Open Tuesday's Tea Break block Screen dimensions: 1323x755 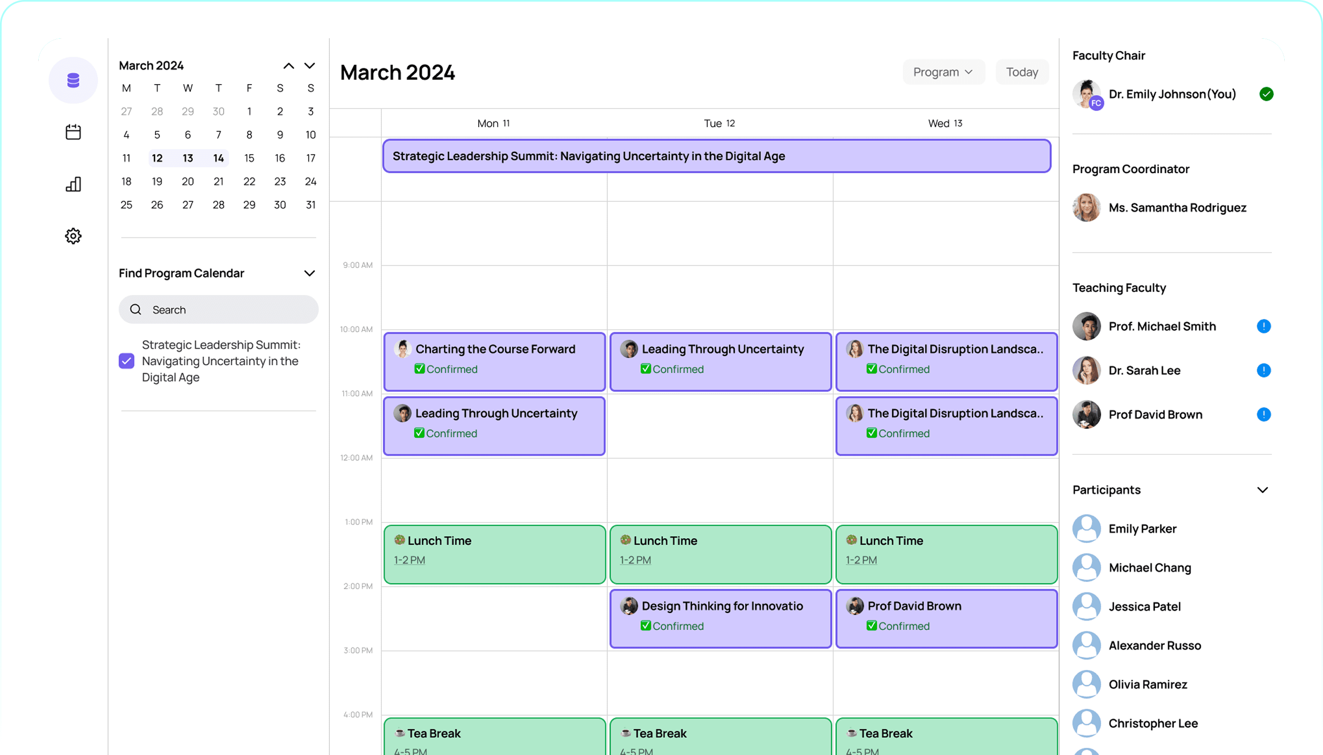coord(721,736)
